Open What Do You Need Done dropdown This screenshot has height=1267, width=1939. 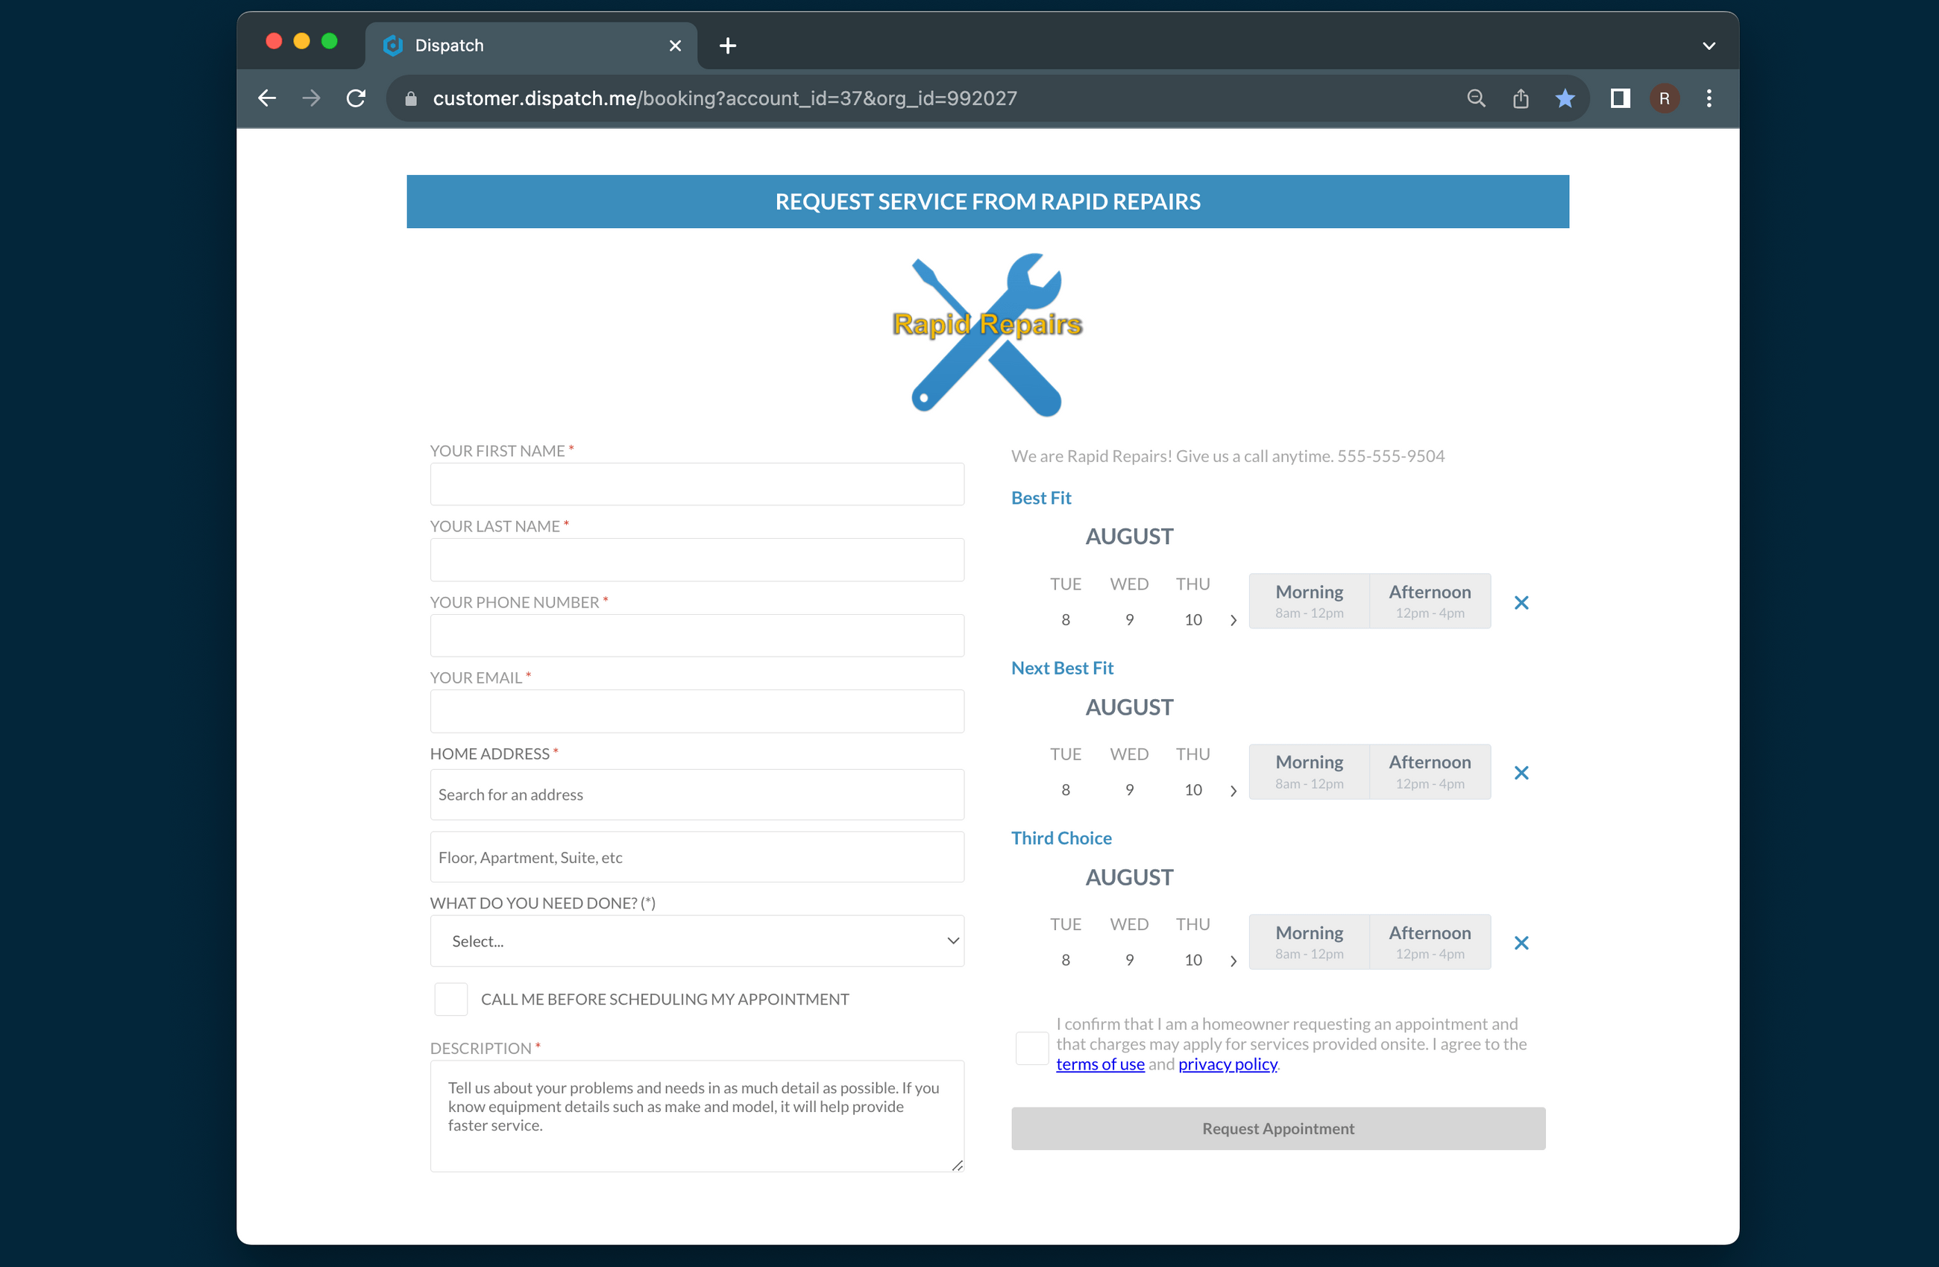(697, 941)
